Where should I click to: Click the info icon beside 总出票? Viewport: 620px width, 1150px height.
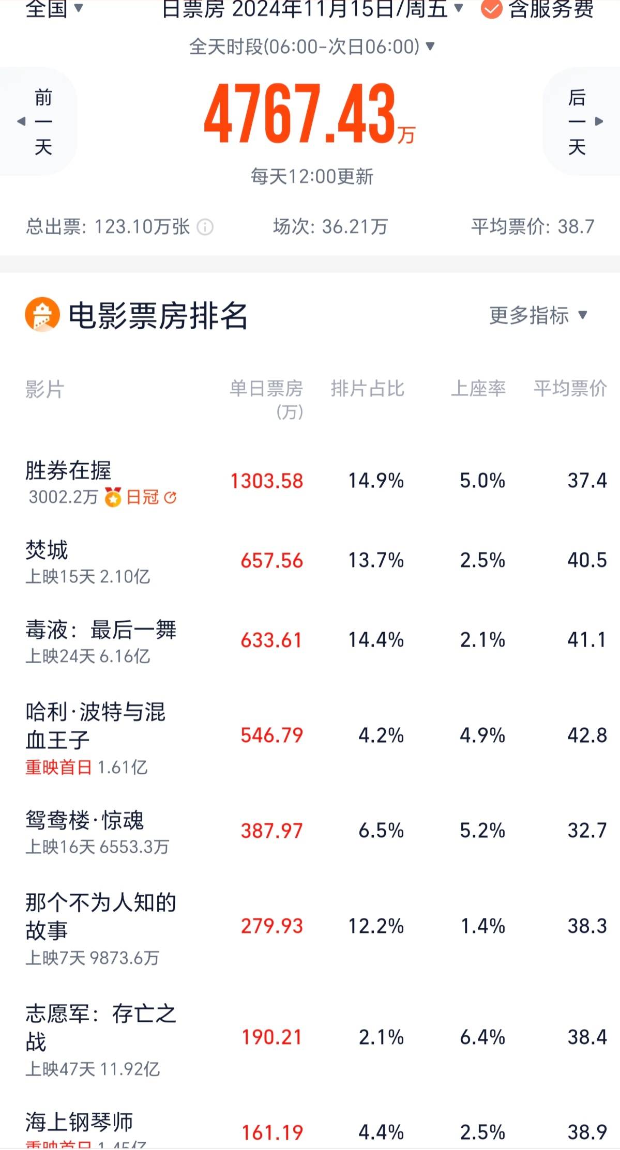205,227
